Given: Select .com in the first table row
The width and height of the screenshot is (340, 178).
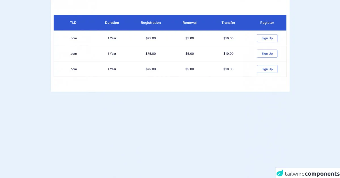Looking at the screenshot, I should coord(73,38).
